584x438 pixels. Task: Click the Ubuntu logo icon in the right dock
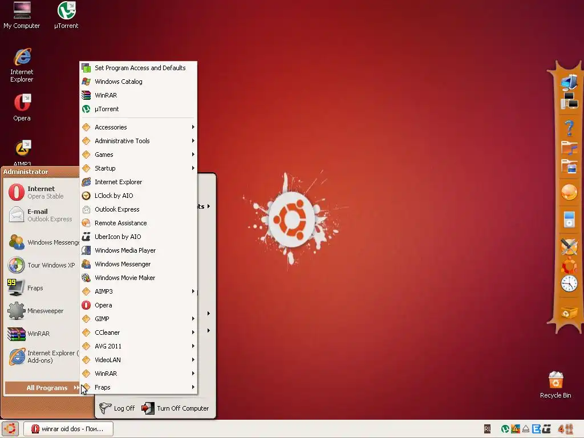point(569,266)
